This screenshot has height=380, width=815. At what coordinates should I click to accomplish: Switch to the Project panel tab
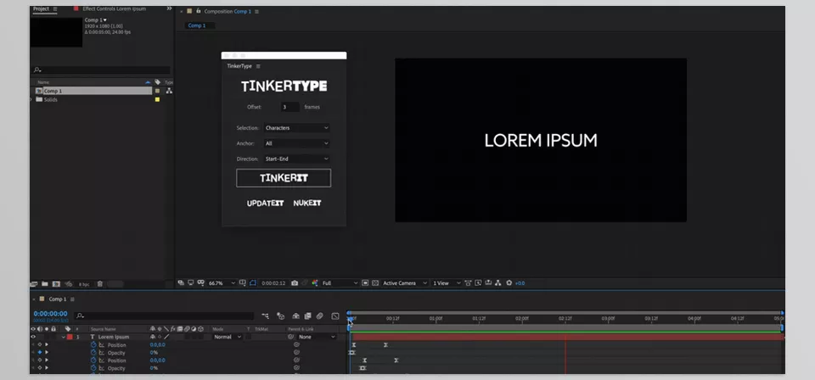click(x=41, y=8)
